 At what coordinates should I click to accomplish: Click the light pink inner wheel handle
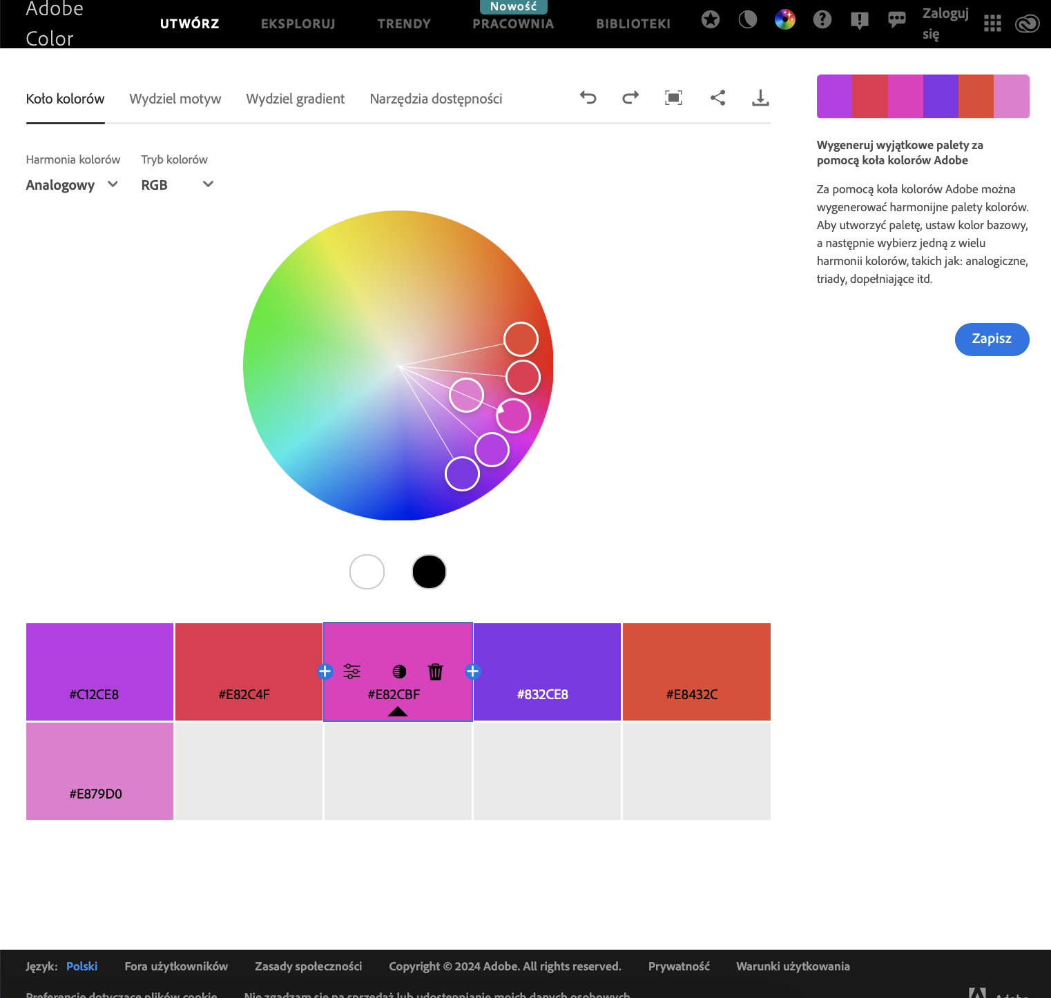(x=466, y=395)
